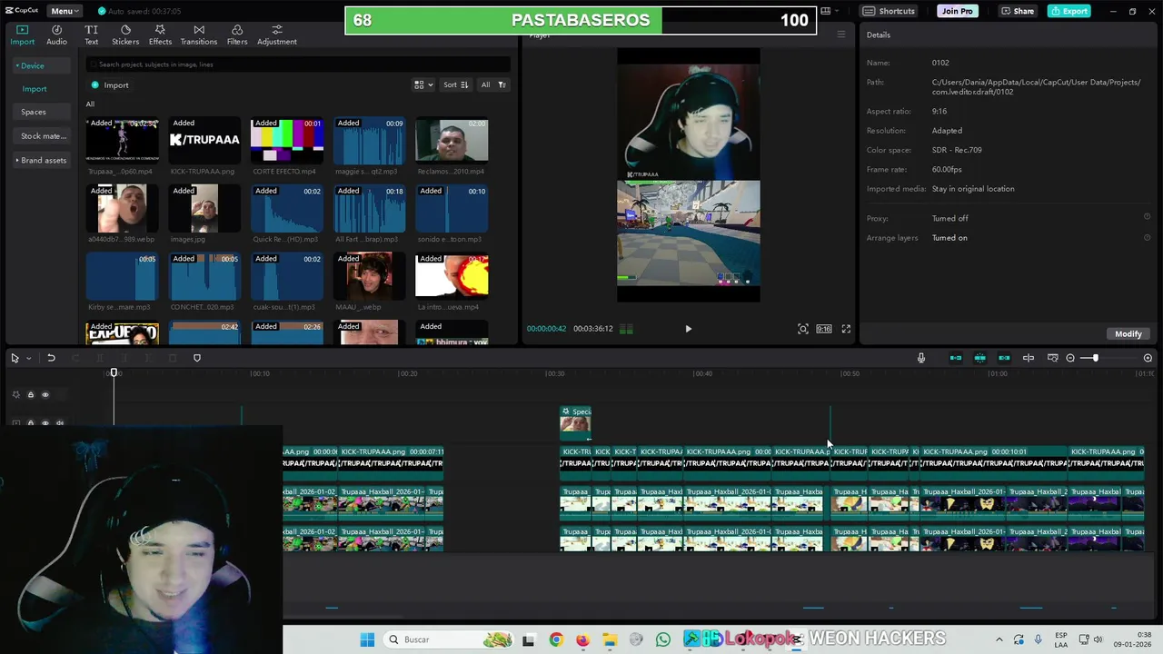Adjust the timeline zoom slider handle
The width and height of the screenshot is (1163, 654).
coord(1096,358)
